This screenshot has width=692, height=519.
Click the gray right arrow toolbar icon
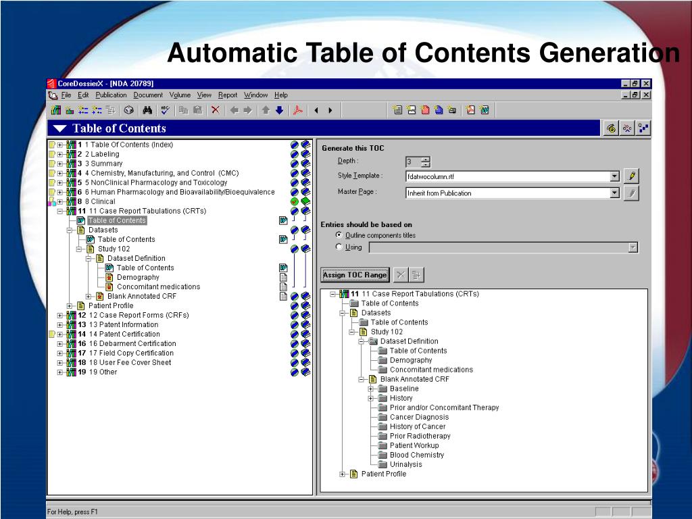247,110
